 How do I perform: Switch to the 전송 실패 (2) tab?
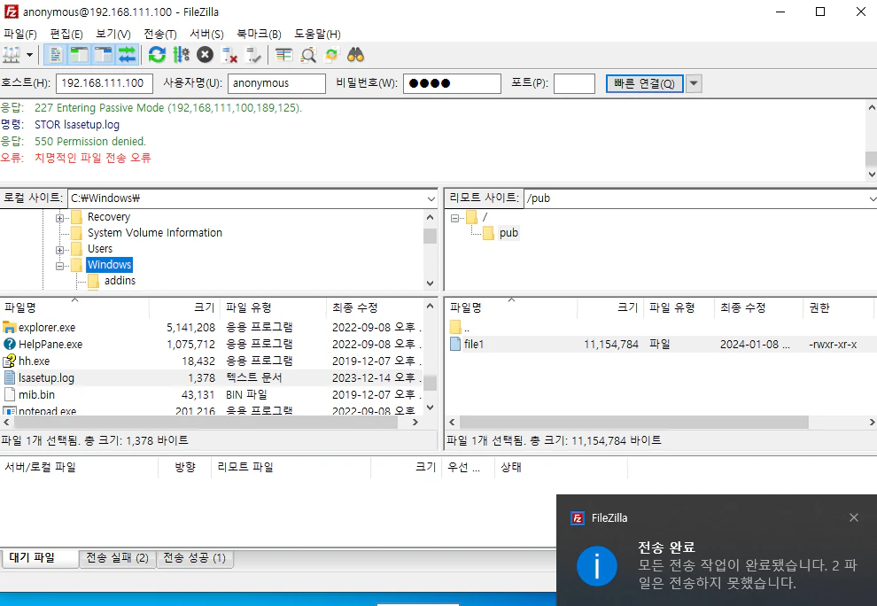click(117, 558)
